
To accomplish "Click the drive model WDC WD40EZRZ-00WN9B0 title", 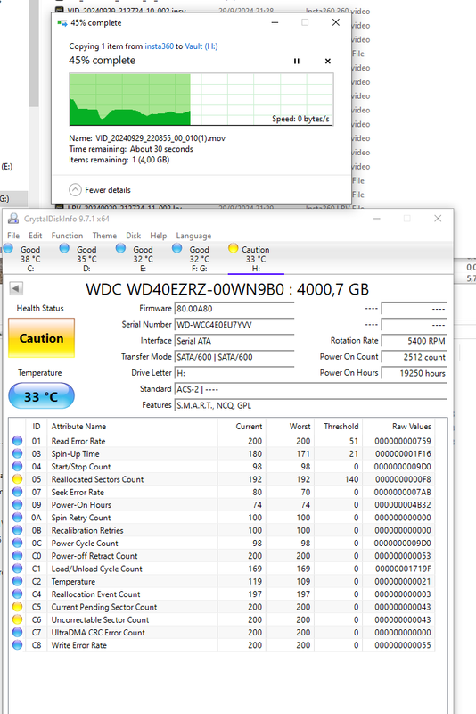I will (227, 289).
